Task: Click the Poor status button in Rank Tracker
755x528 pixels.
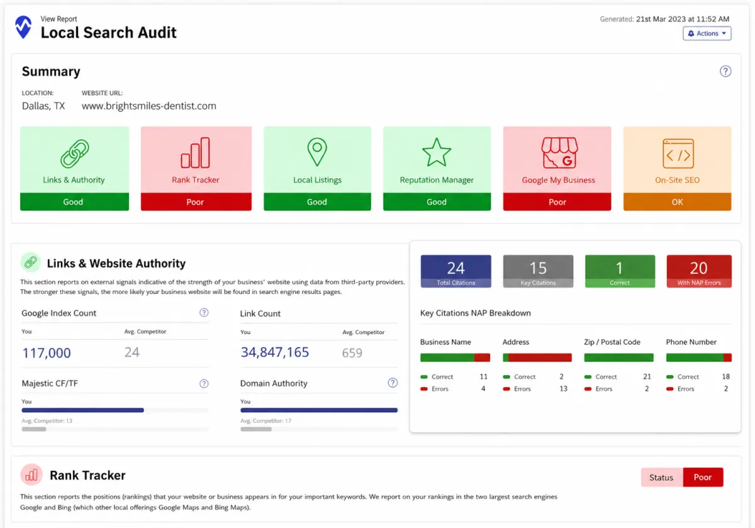Action: (x=703, y=477)
